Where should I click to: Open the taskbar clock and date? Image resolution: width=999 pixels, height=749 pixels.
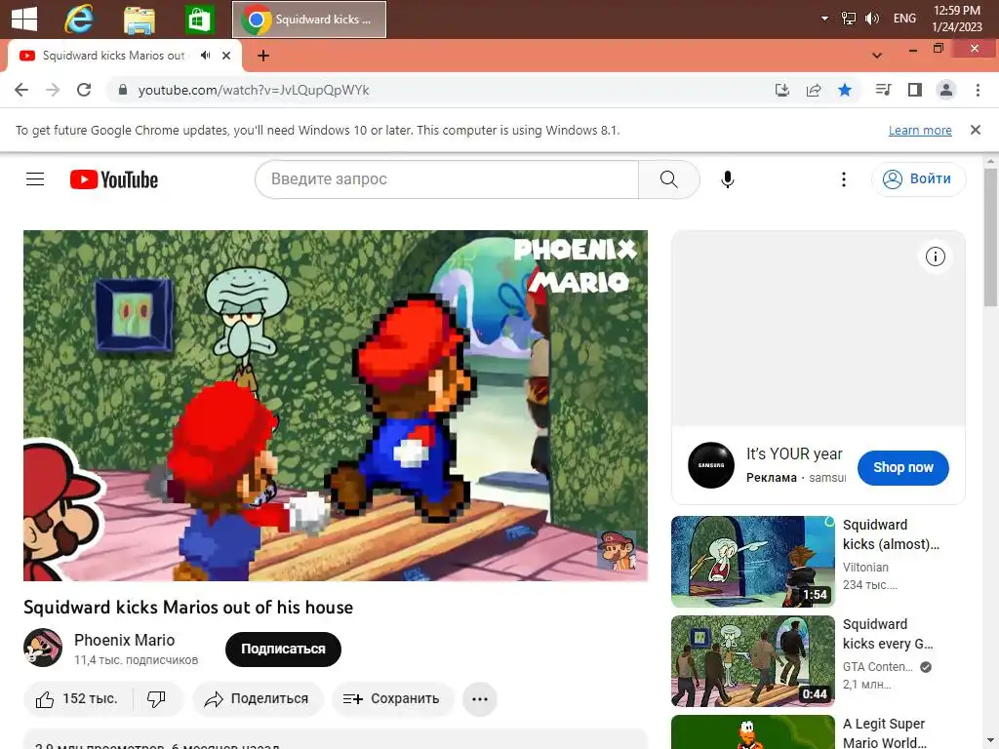(957, 19)
